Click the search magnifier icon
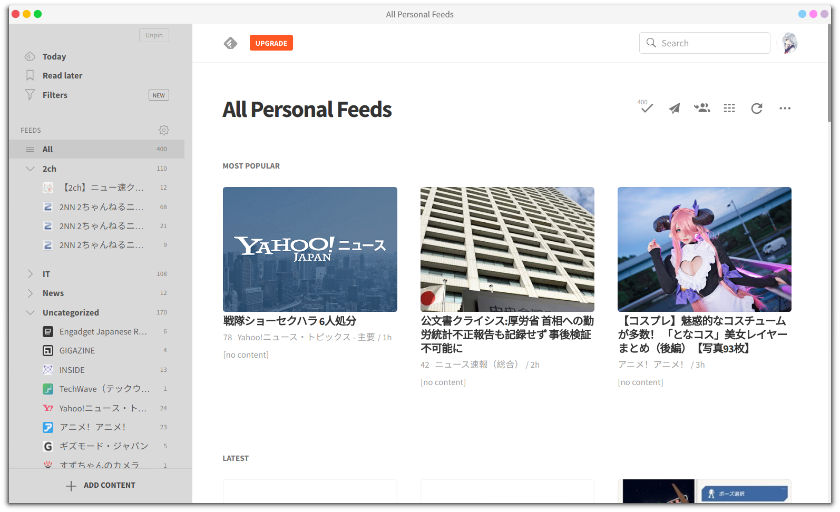840x512 pixels. coord(651,43)
